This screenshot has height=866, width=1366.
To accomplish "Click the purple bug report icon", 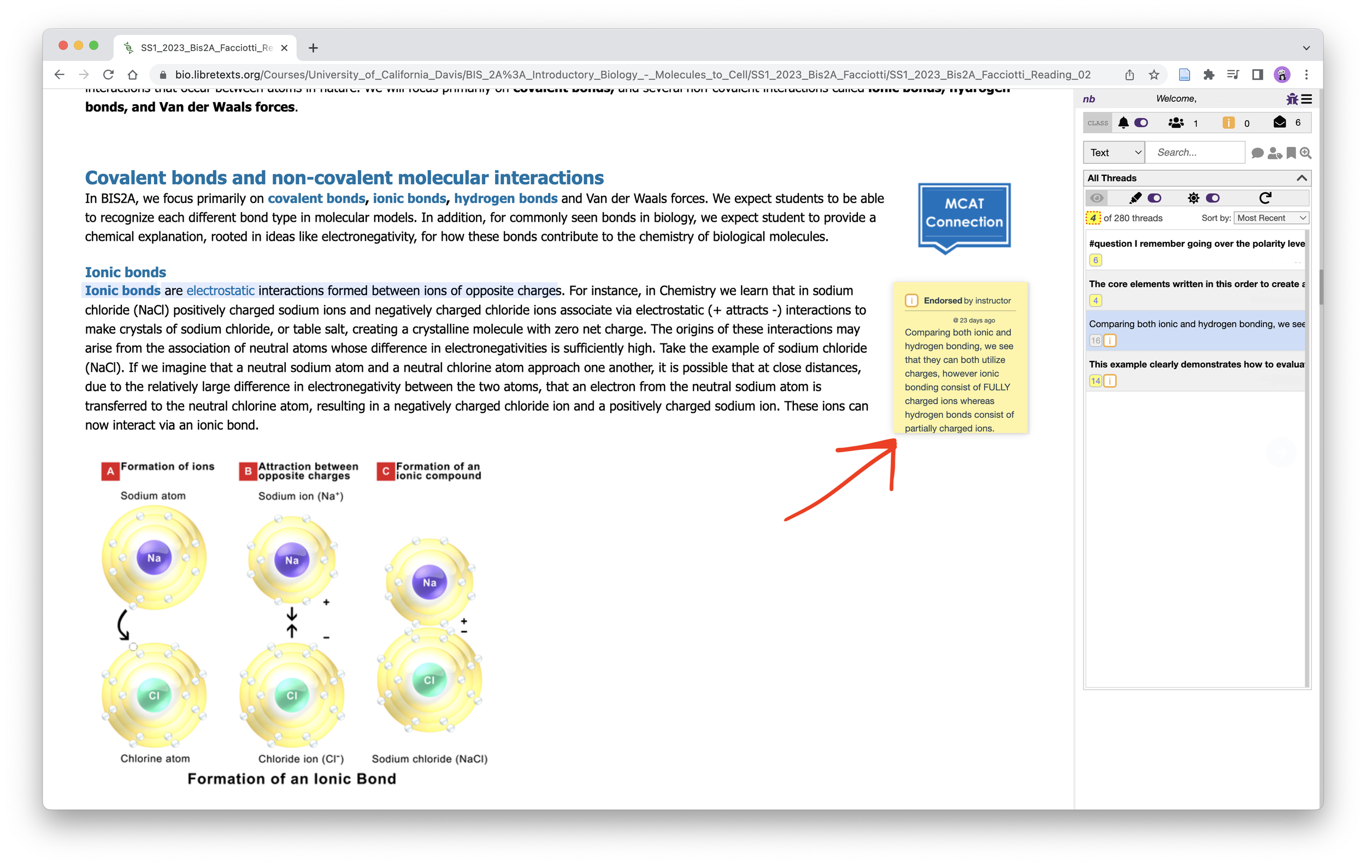I will [1292, 99].
